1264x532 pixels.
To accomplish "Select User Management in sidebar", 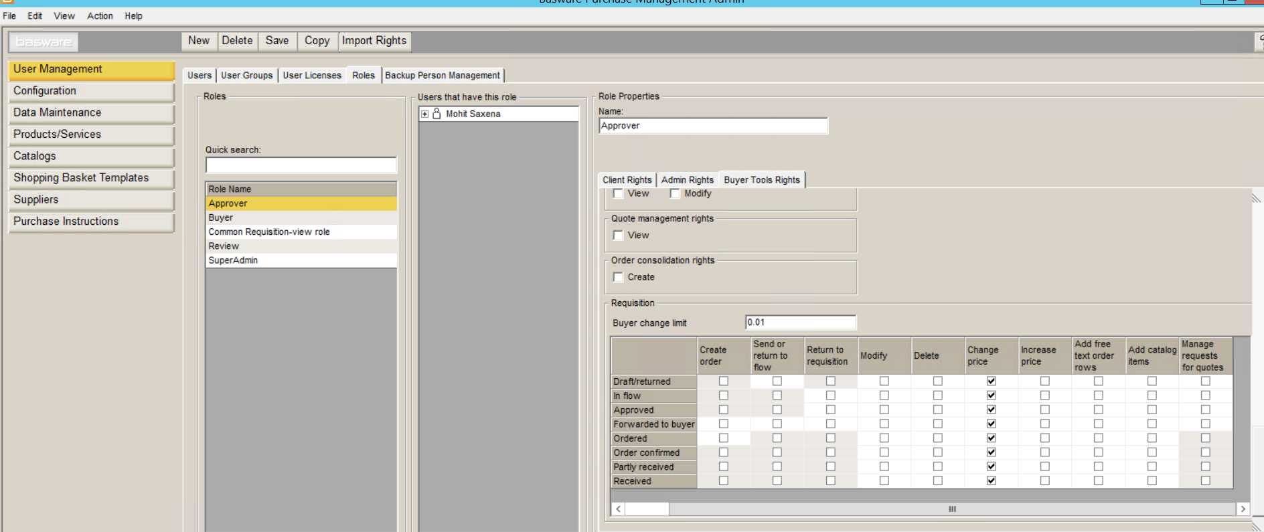I will point(92,70).
